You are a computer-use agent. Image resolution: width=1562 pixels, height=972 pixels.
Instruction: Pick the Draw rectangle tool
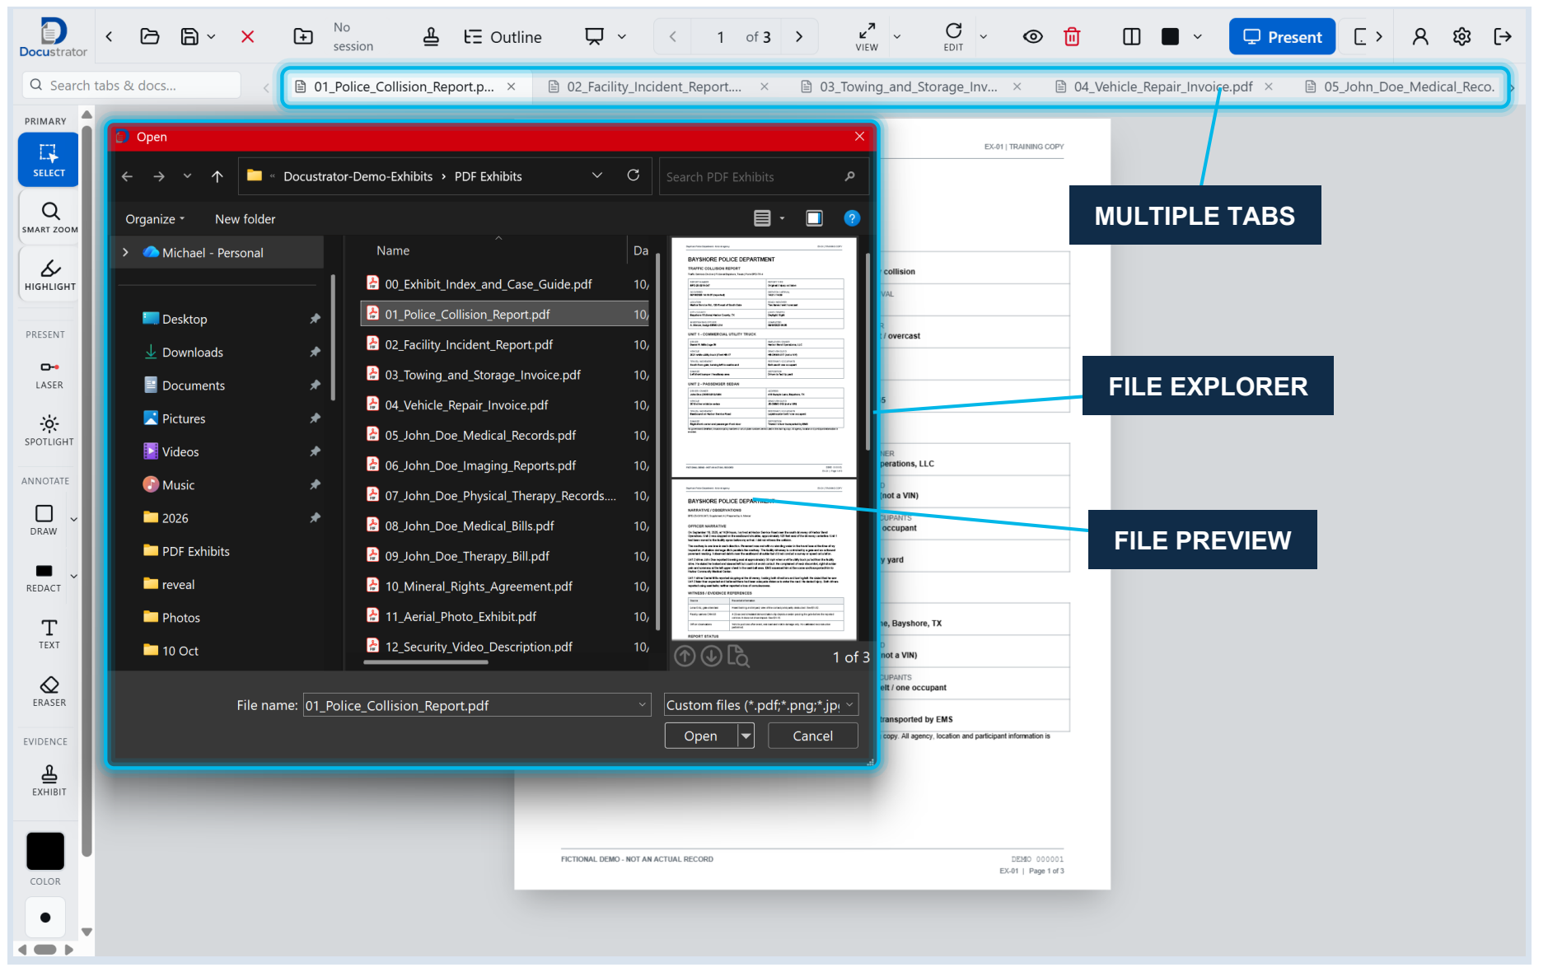pos(44,520)
